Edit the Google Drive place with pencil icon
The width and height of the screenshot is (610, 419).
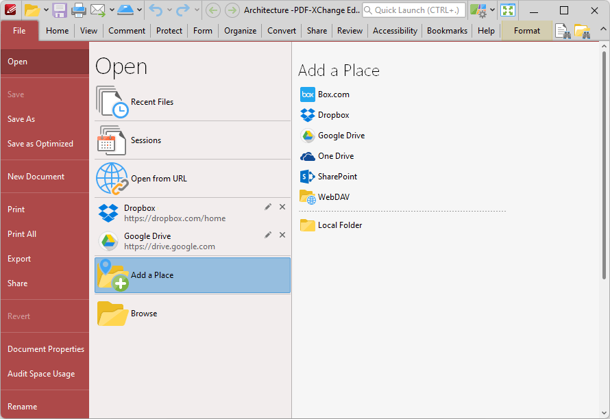coord(268,235)
